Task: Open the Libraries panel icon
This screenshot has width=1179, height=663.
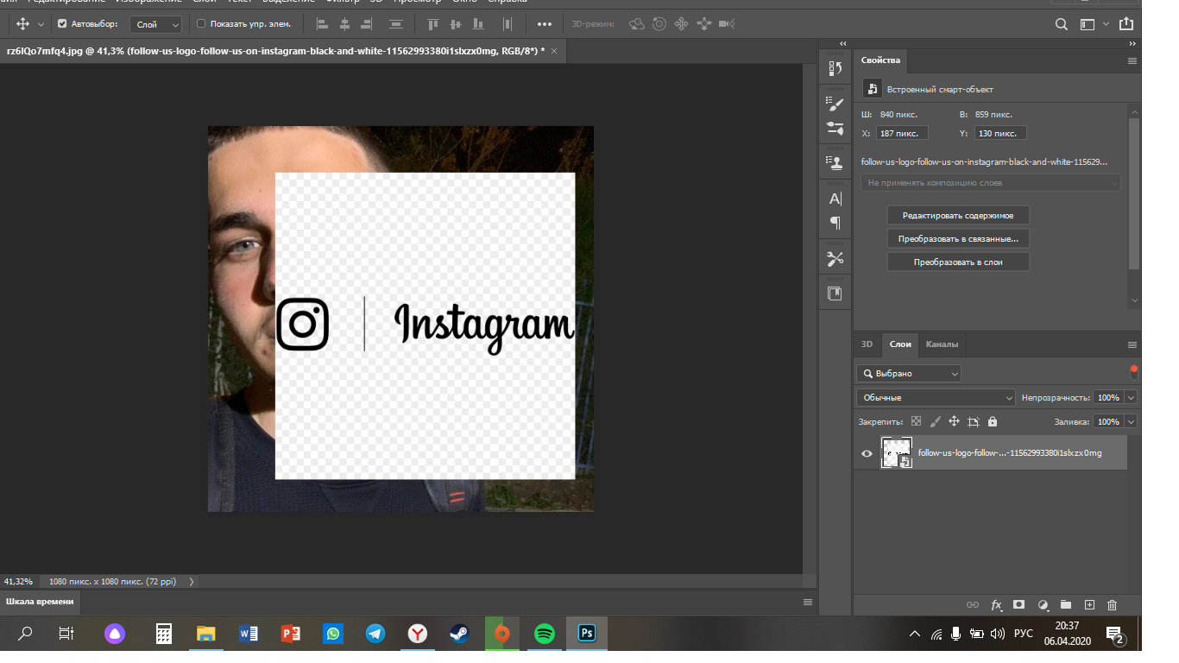Action: click(x=835, y=294)
